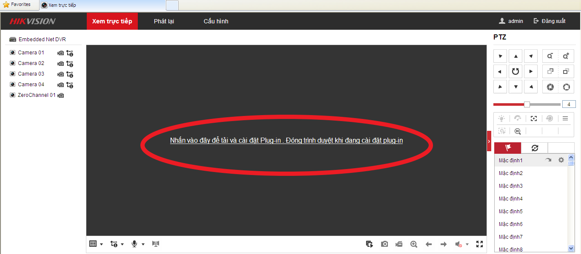Screen dimensions: 581x254
Task: Enable manual tracking icon
Action: tap(502, 131)
